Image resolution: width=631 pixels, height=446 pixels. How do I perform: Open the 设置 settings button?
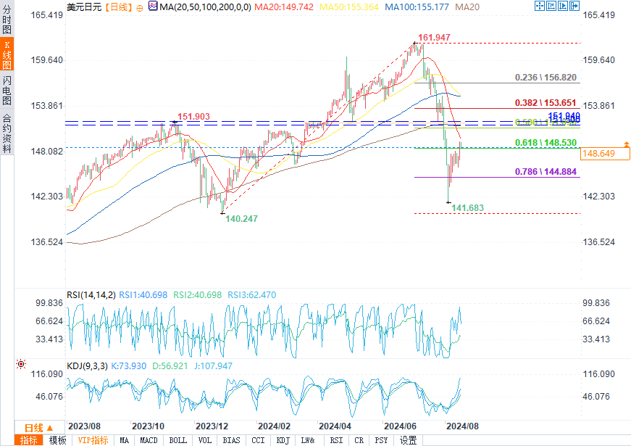(x=408, y=440)
